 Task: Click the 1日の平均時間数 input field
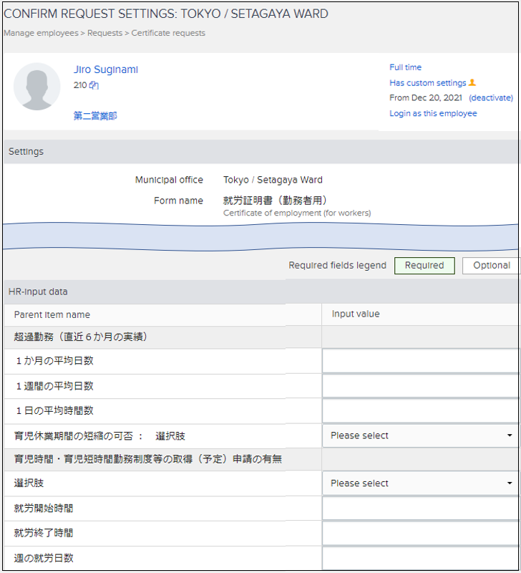[x=421, y=411]
